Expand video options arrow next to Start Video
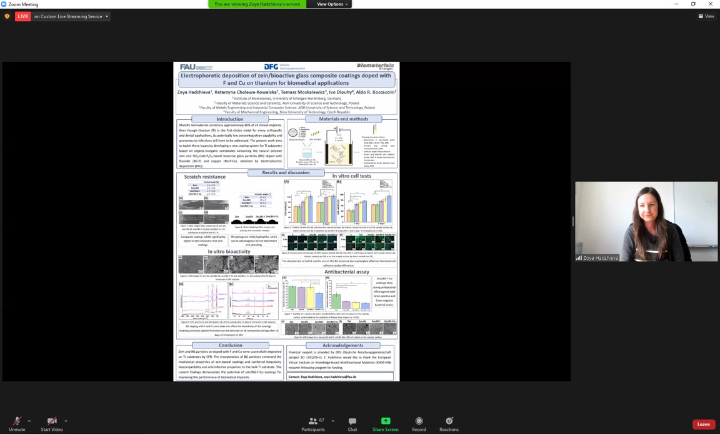The image size is (720, 434). click(x=66, y=421)
